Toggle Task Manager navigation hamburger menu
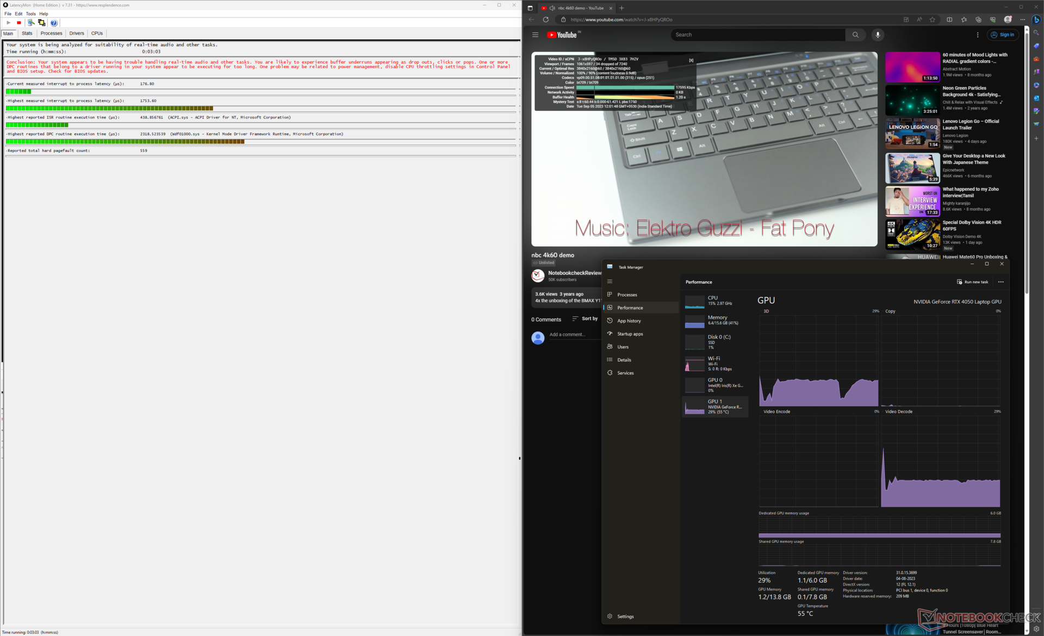 coord(610,281)
